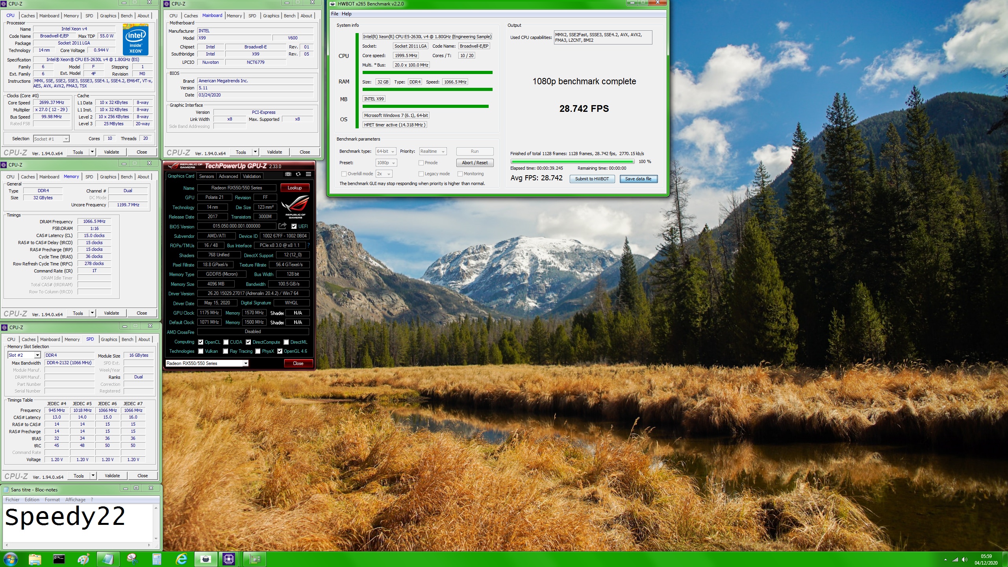Toggle the CUDA checkbox
Screen dimensions: 1008x567
pyautogui.click(x=226, y=342)
